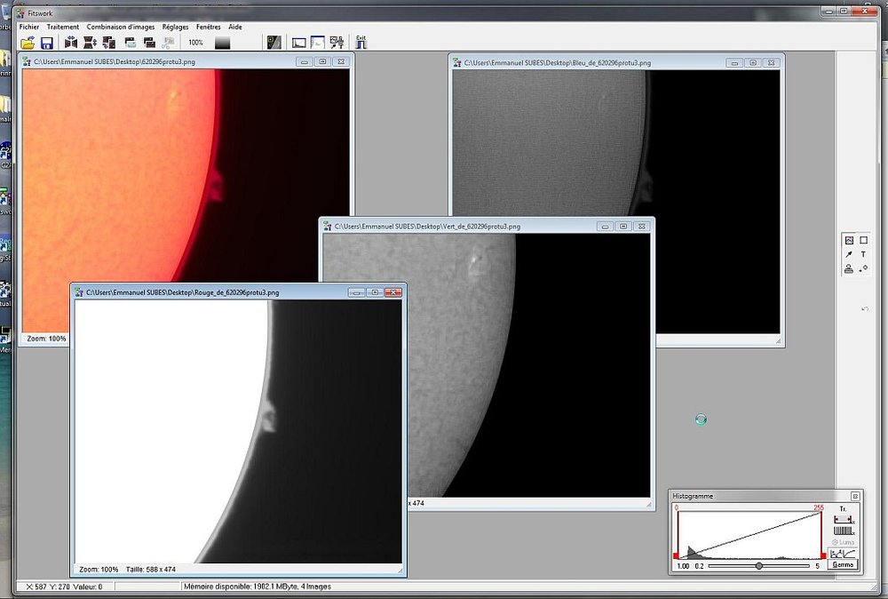Select the rectangle selection tool

pyautogui.click(x=863, y=240)
